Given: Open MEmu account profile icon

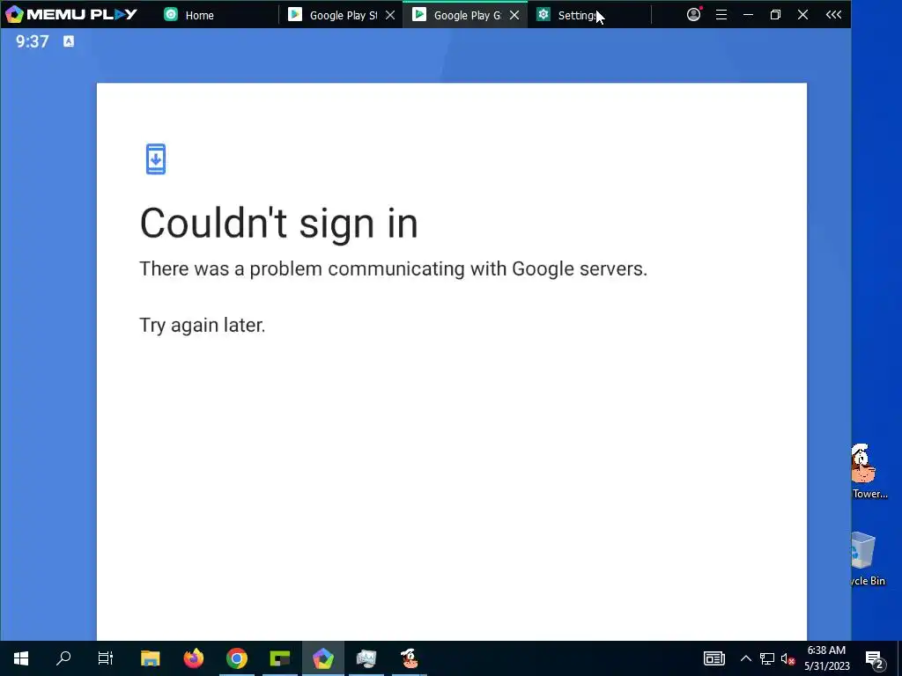Looking at the screenshot, I should (x=694, y=14).
